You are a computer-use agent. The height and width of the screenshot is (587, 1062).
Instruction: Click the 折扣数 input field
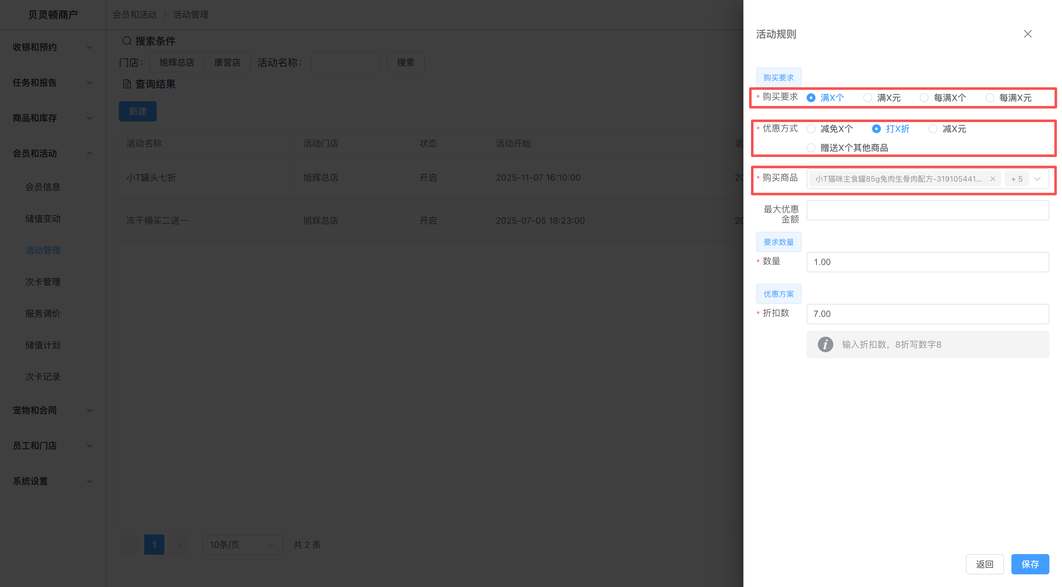pyautogui.click(x=927, y=314)
